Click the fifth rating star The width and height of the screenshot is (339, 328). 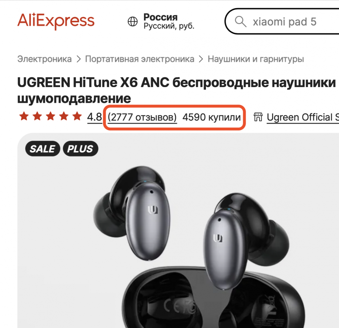coord(77,116)
